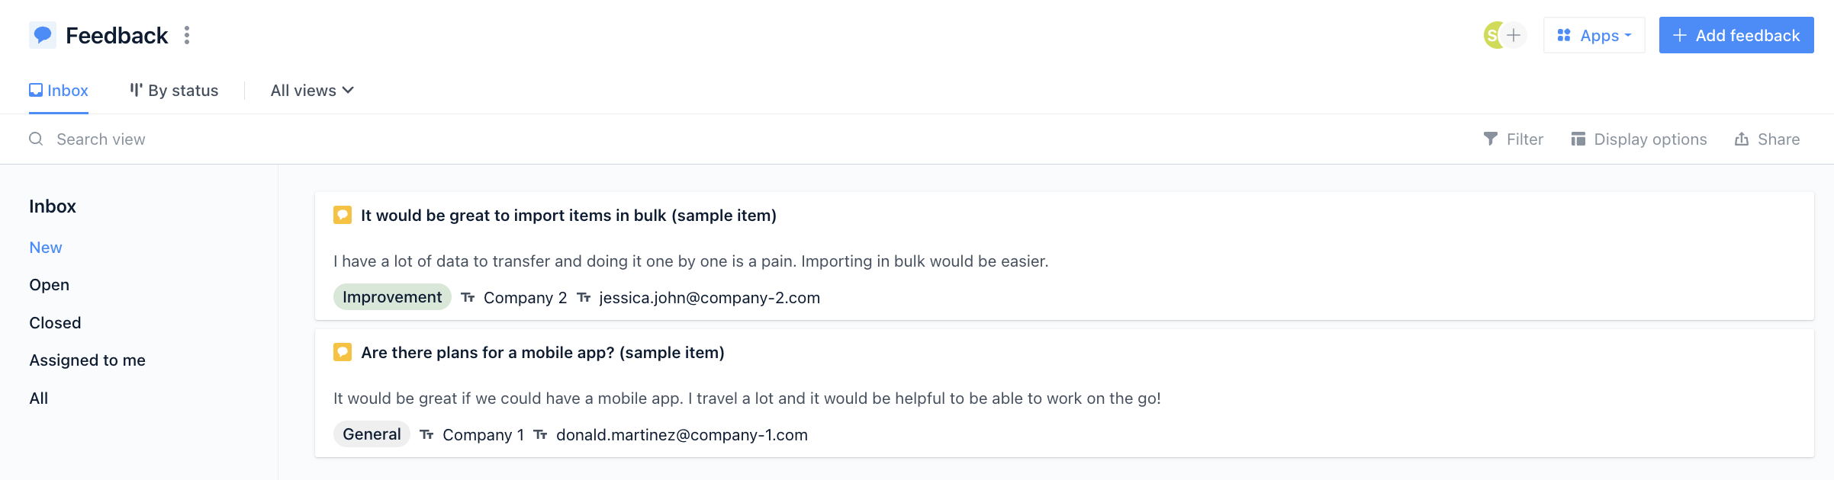Expand the All views dropdown
The image size is (1834, 480).
click(312, 90)
